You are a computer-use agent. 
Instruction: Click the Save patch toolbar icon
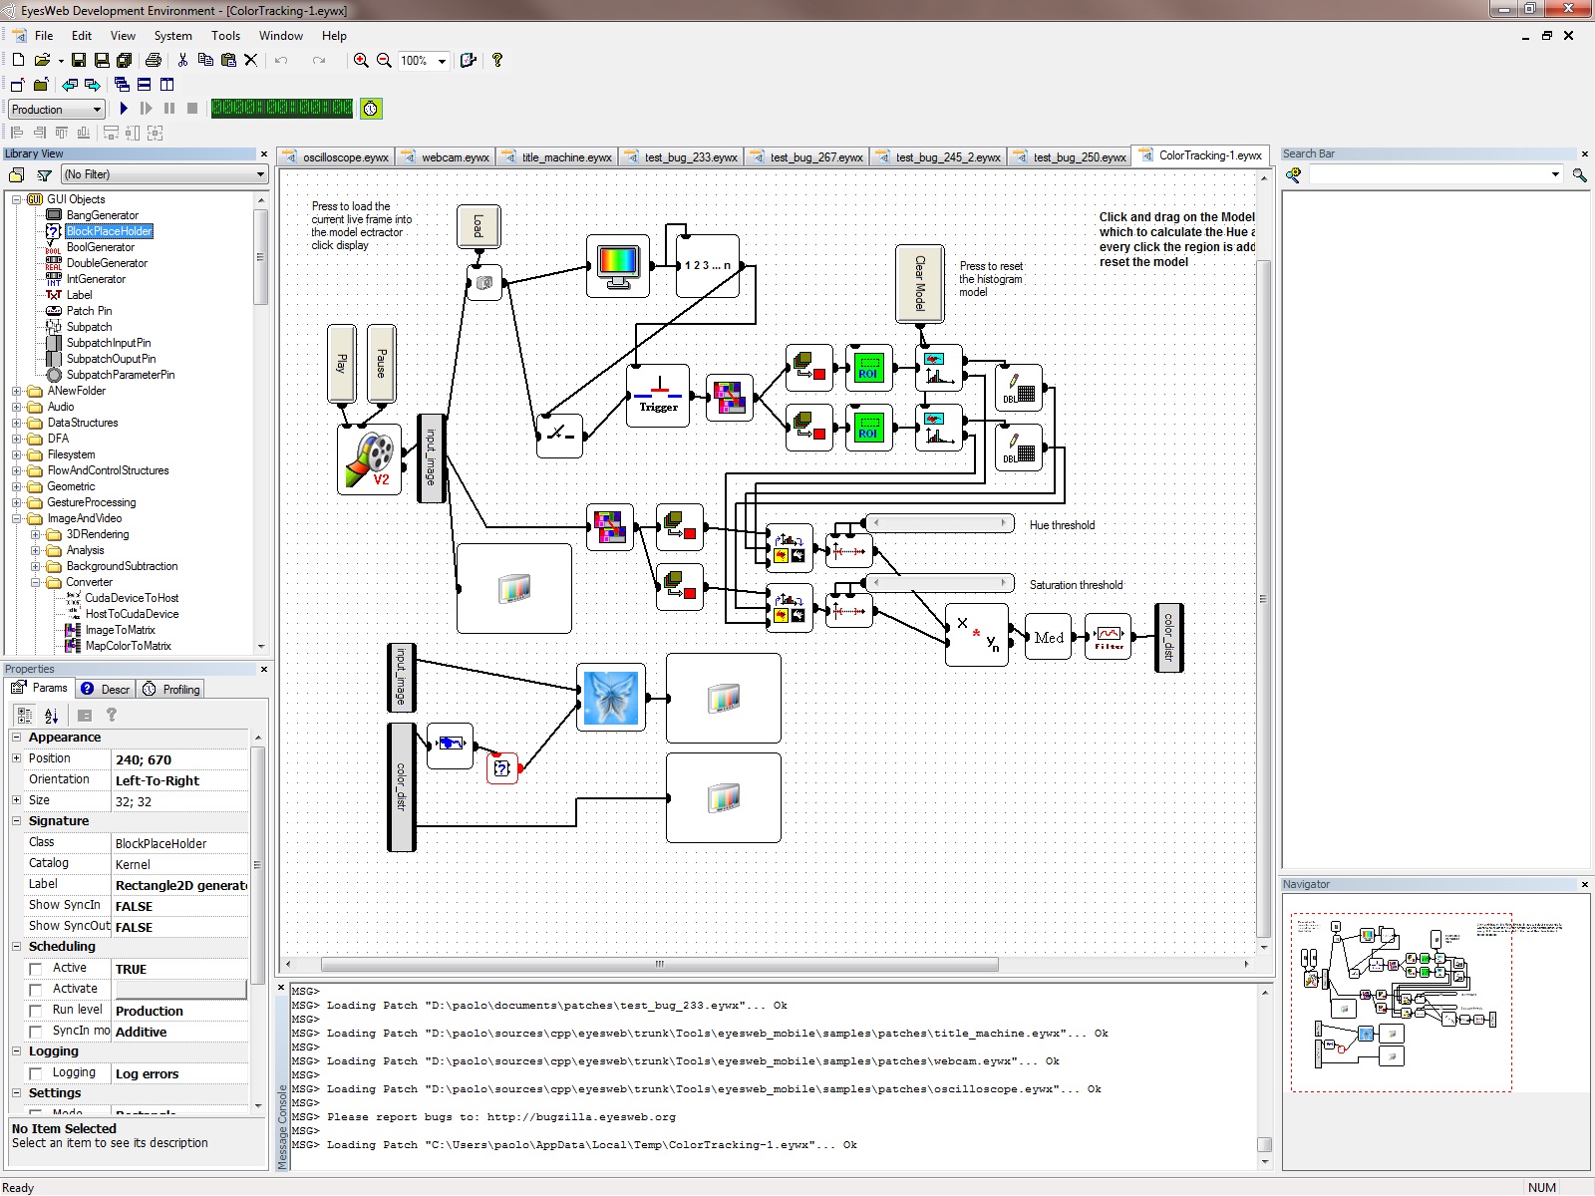tap(79, 61)
